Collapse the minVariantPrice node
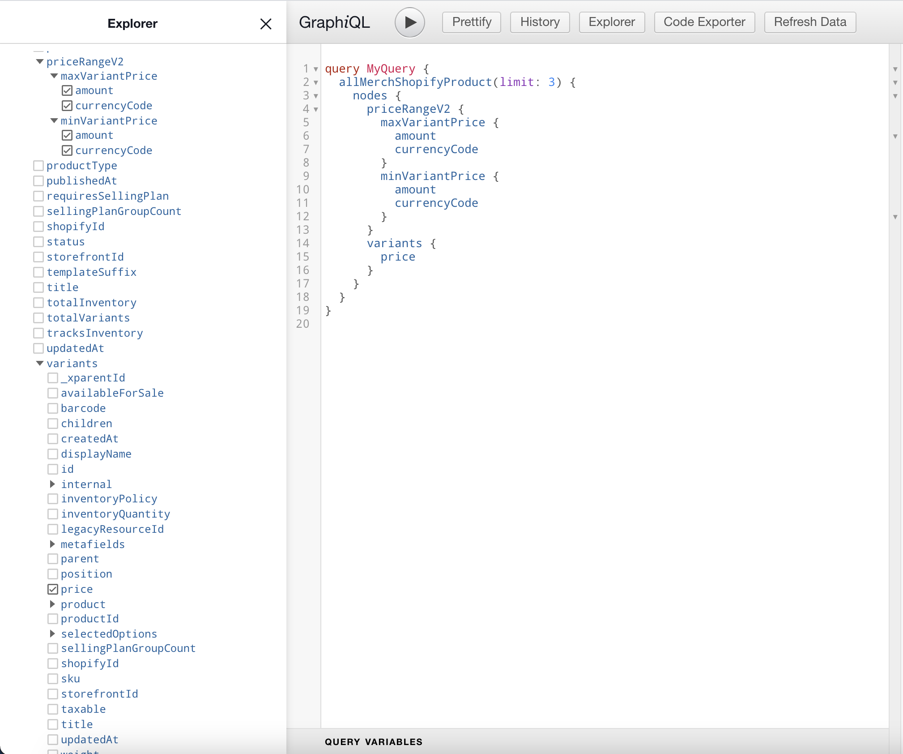Image resolution: width=903 pixels, height=754 pixels. (54, 121)
